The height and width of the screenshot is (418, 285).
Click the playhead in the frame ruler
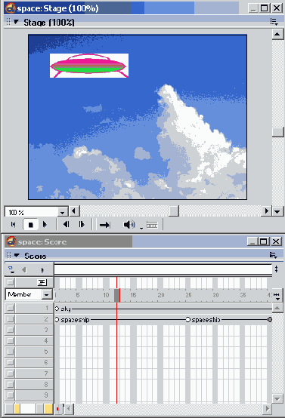click(117, 295)
